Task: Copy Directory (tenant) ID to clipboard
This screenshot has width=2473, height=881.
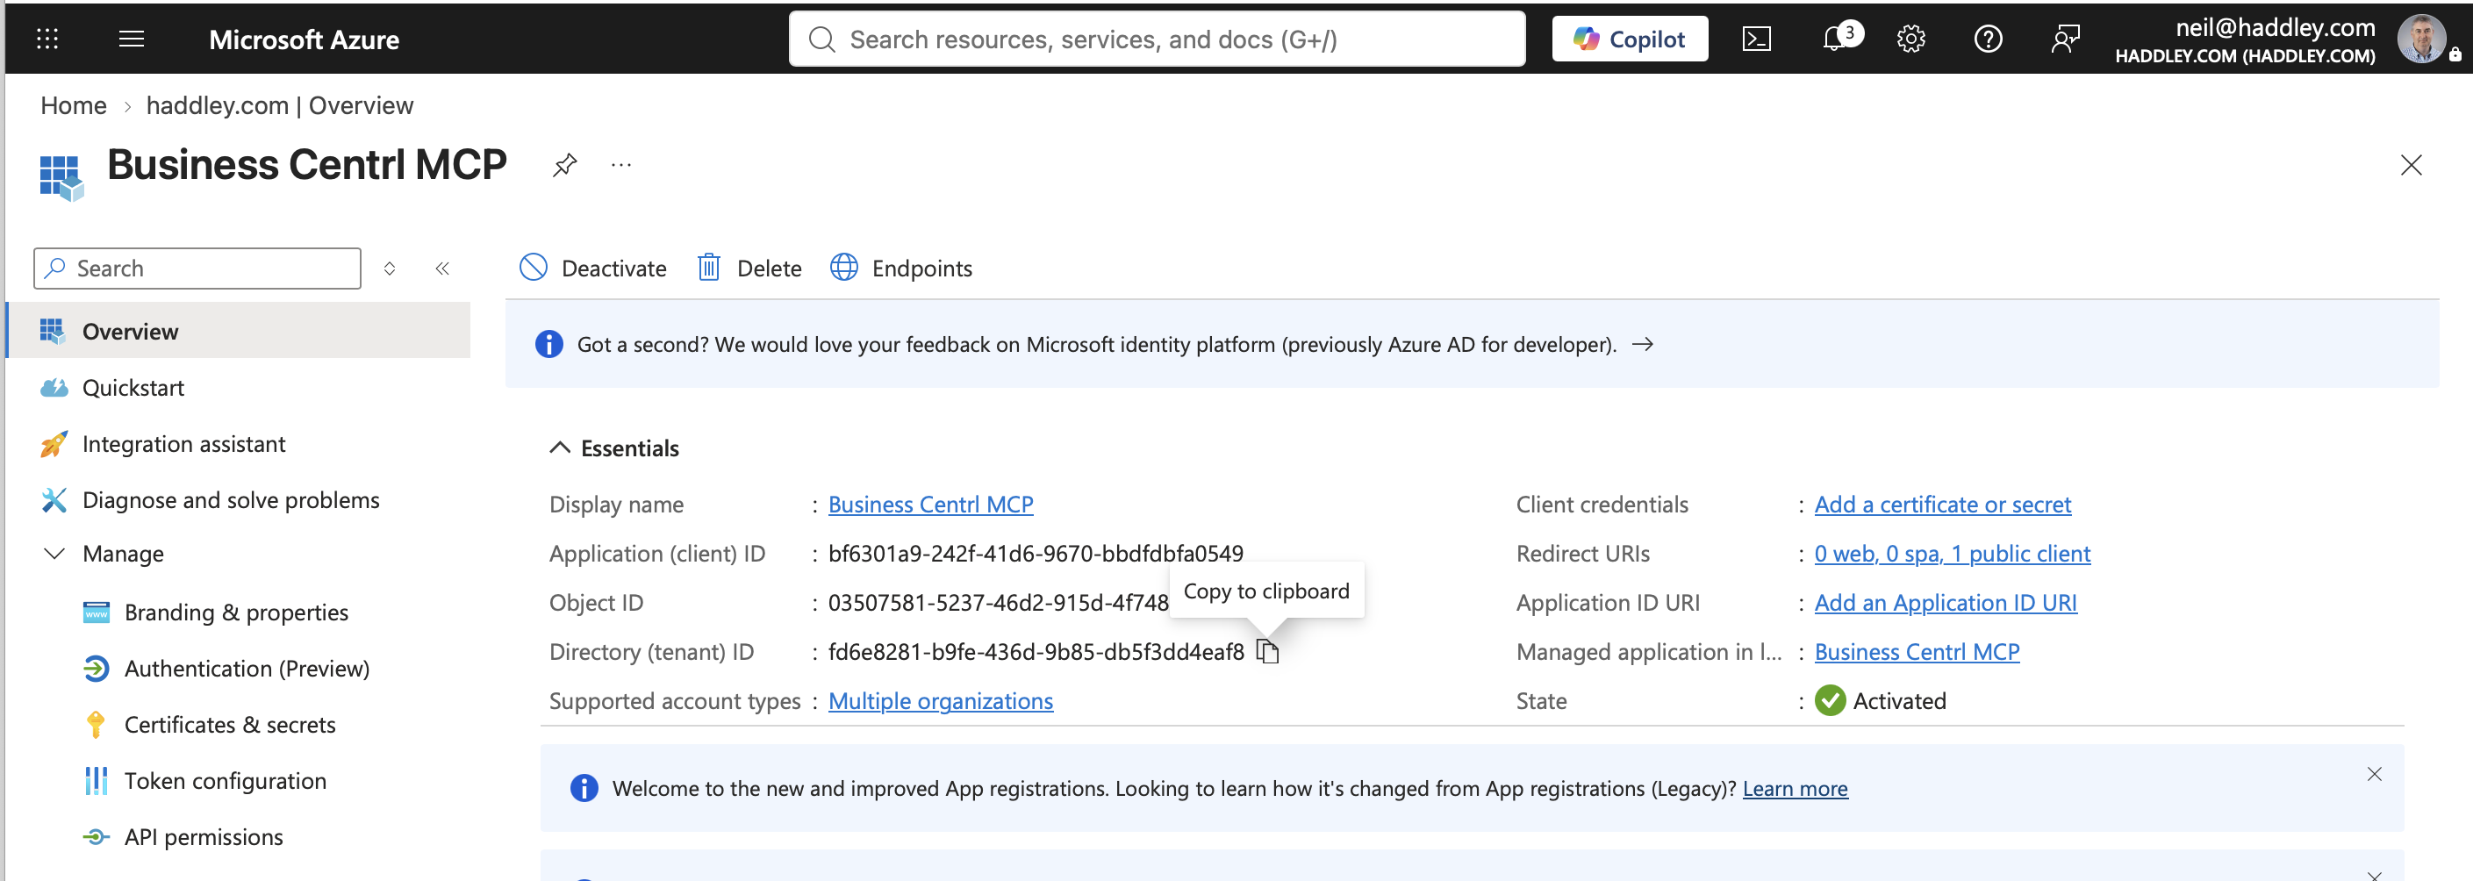Action: (1267, 652)
